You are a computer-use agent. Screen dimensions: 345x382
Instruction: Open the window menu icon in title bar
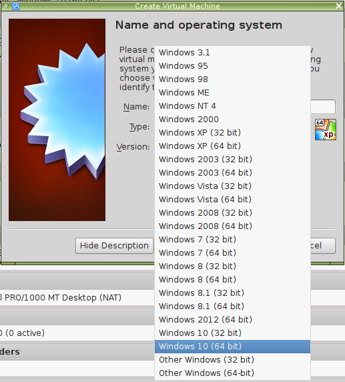pos(15,6)
